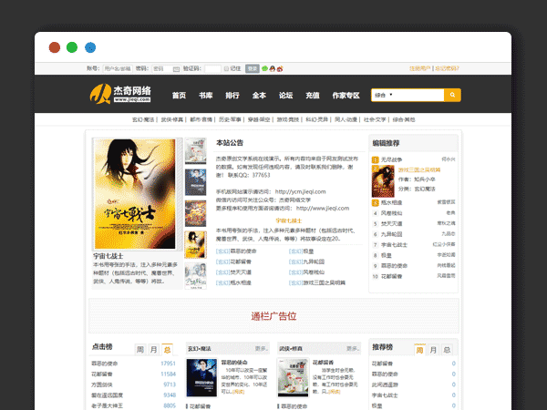The height and width of the screenshot is (410, 547).
Task: Go to 书库 in the main navigation
Action: coord(206,95)
